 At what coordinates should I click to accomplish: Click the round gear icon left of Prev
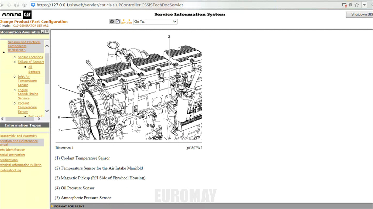point(112,22)
